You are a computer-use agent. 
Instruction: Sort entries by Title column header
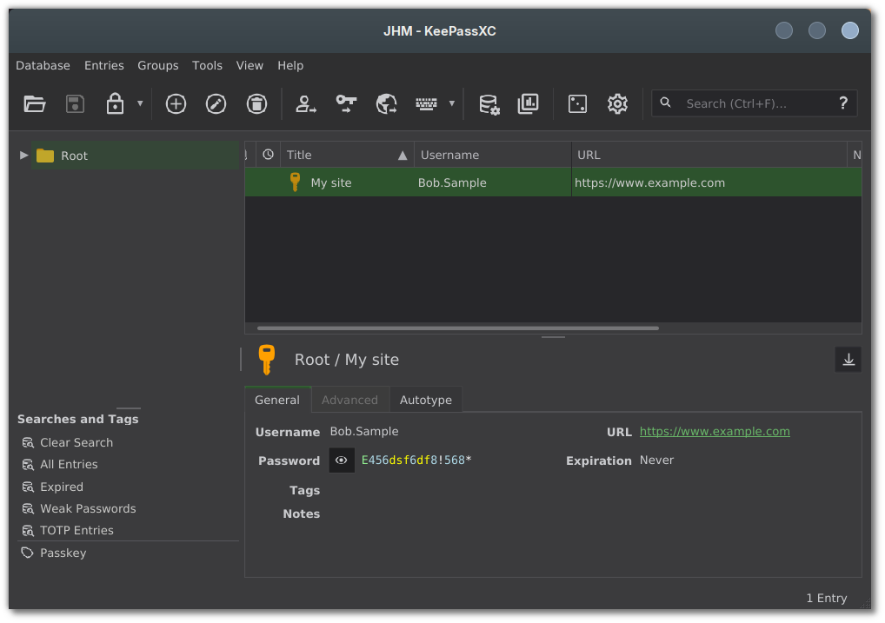pos(347,155)
